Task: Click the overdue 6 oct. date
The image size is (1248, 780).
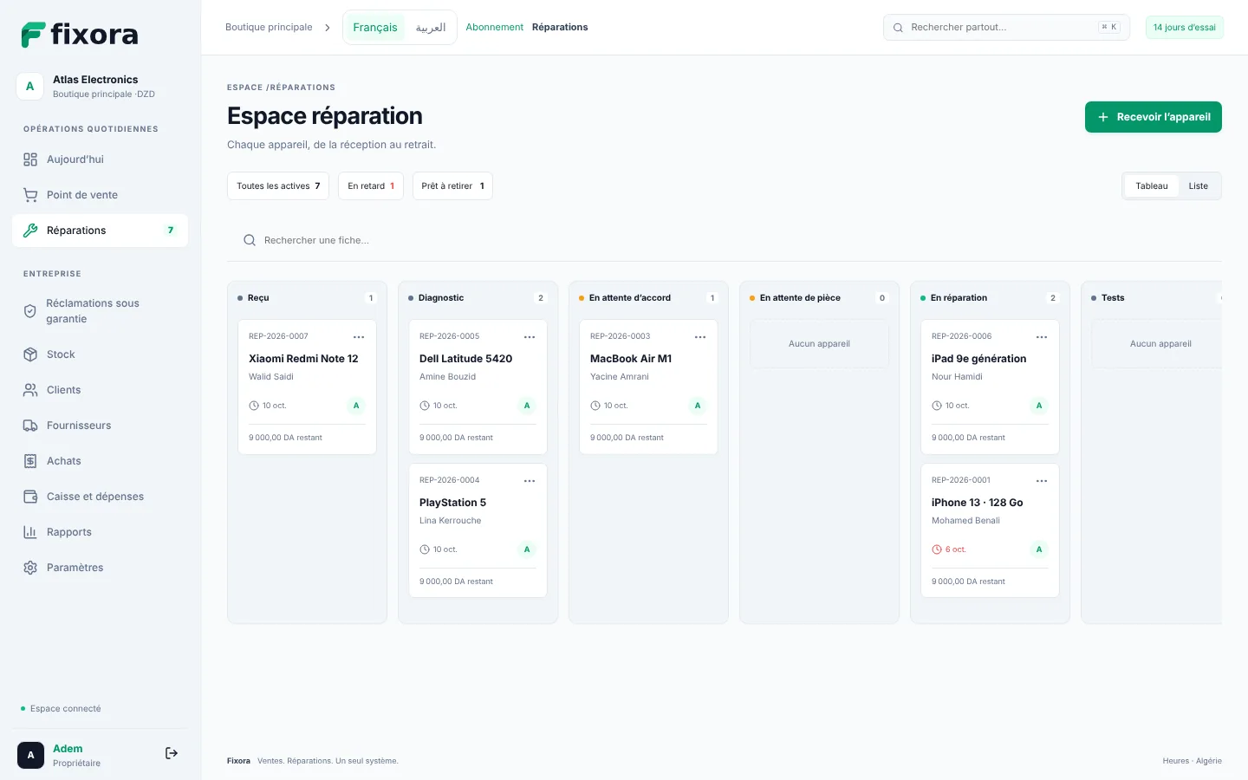Action: (949, 549)
